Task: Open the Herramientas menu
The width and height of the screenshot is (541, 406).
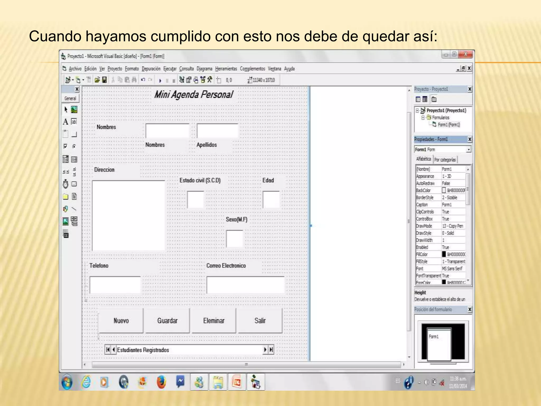Action: [x=226, y=69]
